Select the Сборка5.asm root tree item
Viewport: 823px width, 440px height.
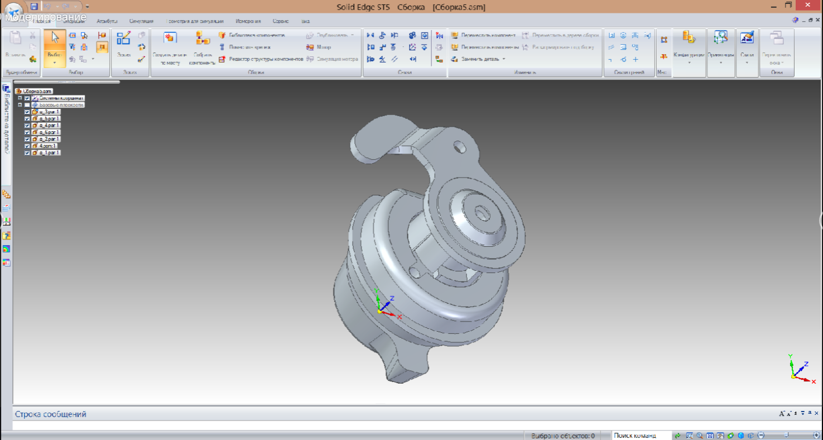(x=34, y=91)
